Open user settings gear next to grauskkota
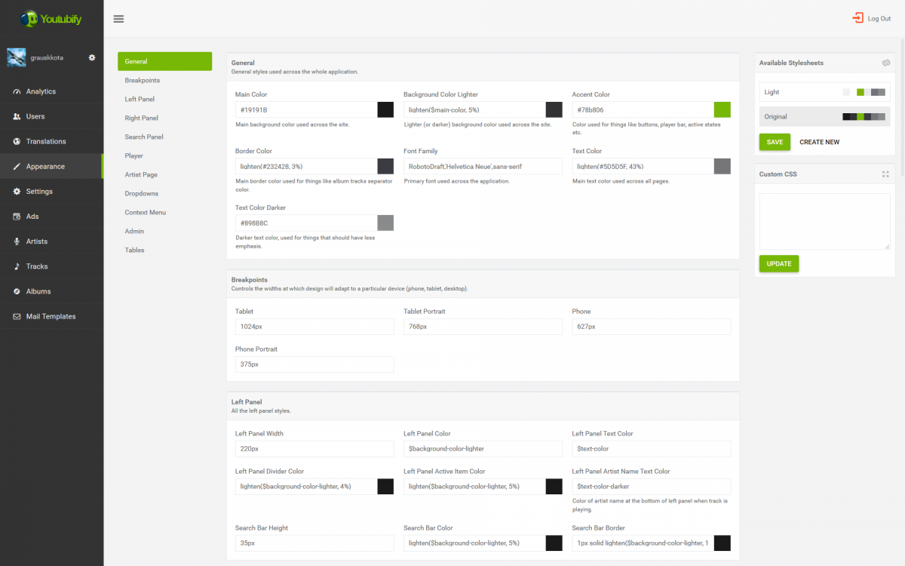 coord(92,57)
